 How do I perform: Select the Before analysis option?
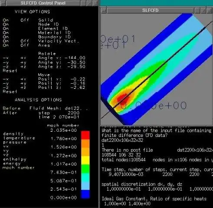tap(12, 108)
